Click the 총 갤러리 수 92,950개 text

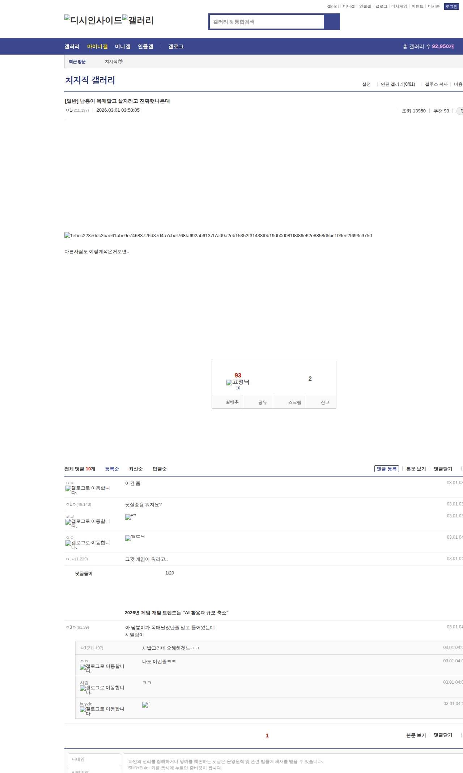coord(428,46)
